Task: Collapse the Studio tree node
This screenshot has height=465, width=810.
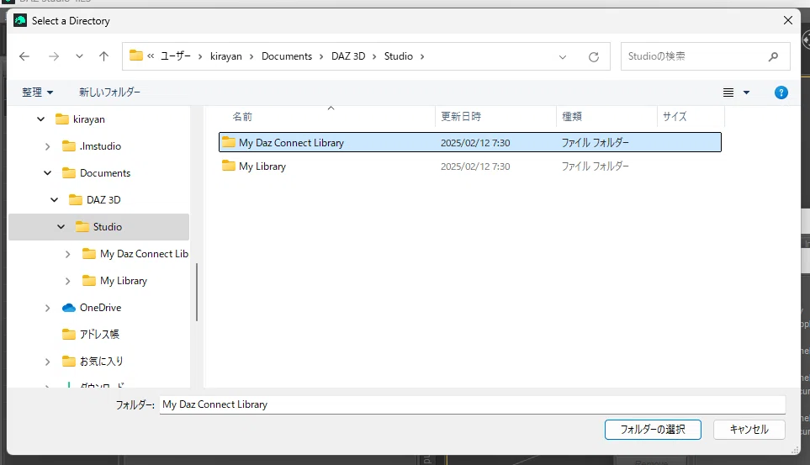Action: click(61, 227)
